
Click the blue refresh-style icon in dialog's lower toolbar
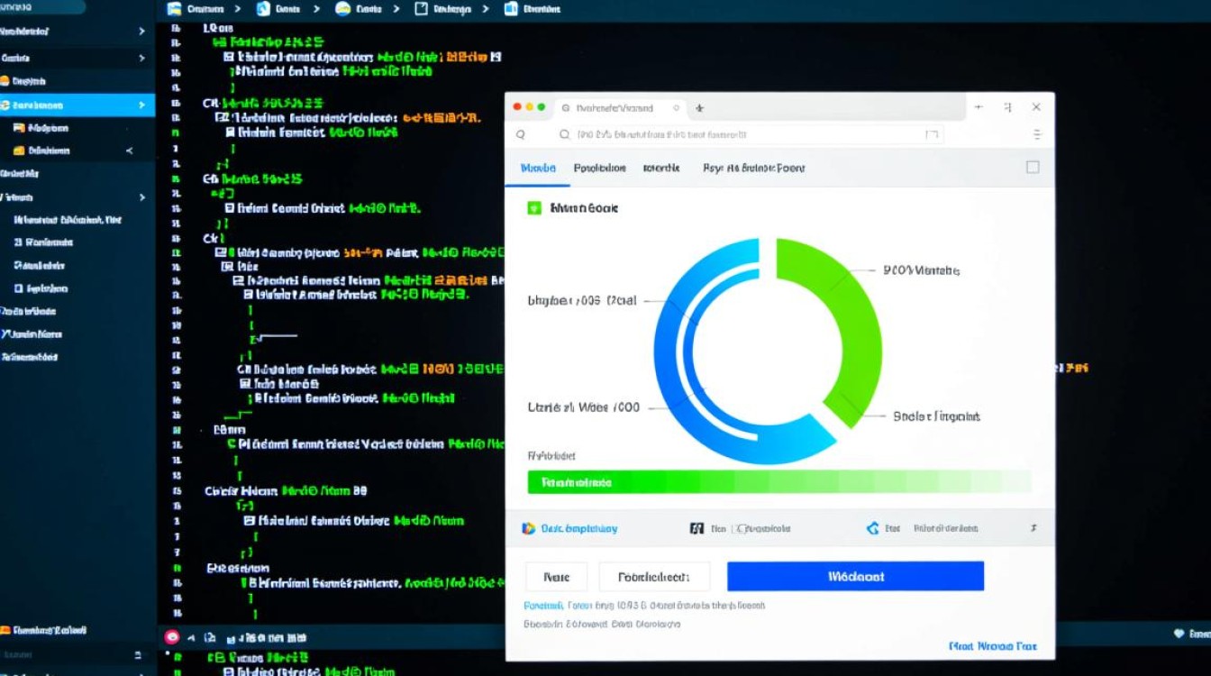871,529
